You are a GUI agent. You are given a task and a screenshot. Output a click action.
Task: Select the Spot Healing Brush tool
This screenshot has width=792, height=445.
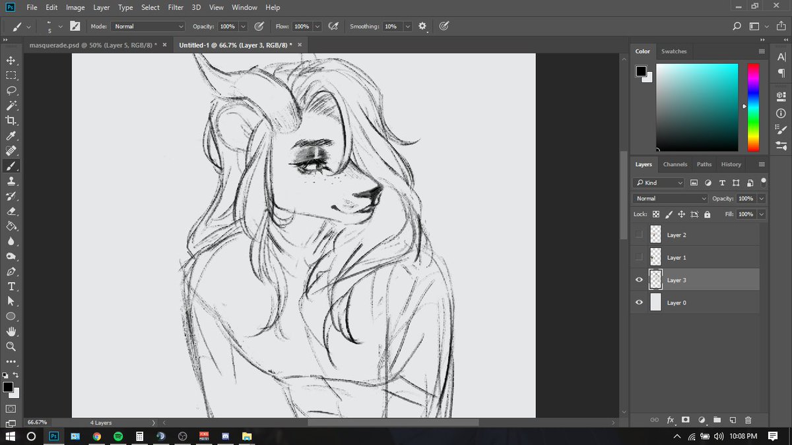[11, 151]
